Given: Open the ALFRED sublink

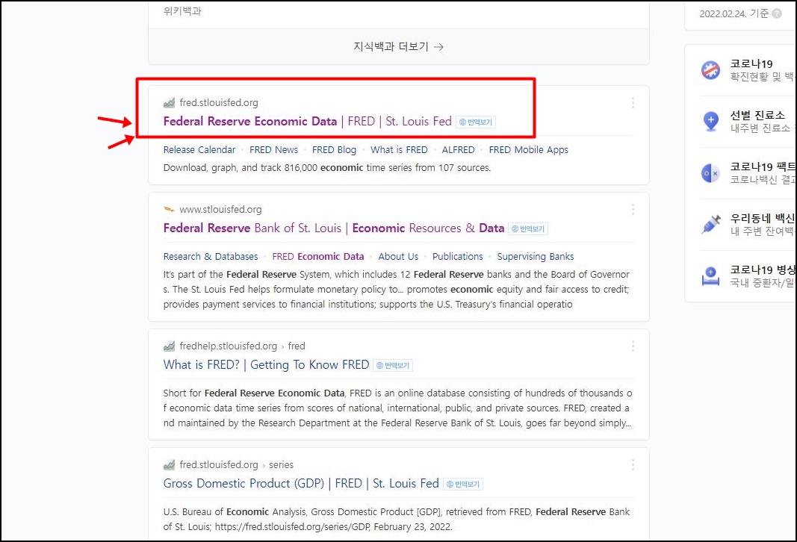Looking at the screenshot, I should coord(458,150).
